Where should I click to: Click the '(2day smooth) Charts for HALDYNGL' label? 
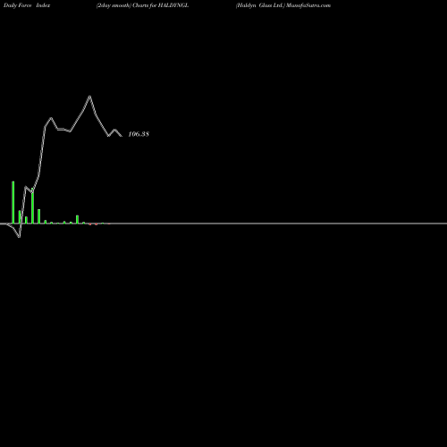[142, 5]
